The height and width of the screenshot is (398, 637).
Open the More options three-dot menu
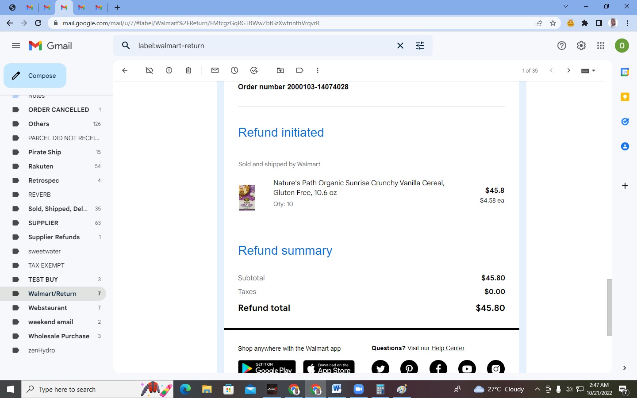coord(318,70)
